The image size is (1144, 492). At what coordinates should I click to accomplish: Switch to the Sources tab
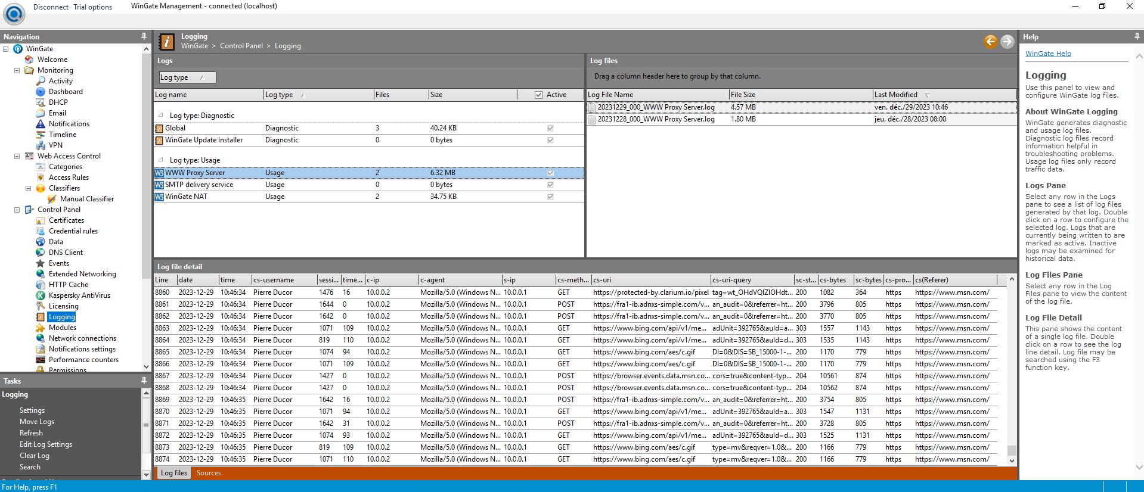pos(209,473)
